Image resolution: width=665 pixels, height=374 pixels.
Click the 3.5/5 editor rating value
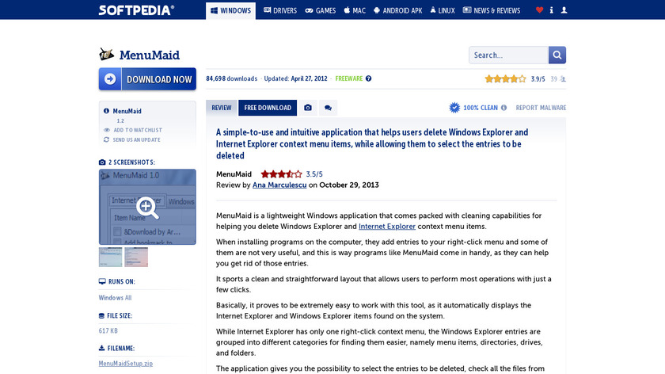point(314,174)
